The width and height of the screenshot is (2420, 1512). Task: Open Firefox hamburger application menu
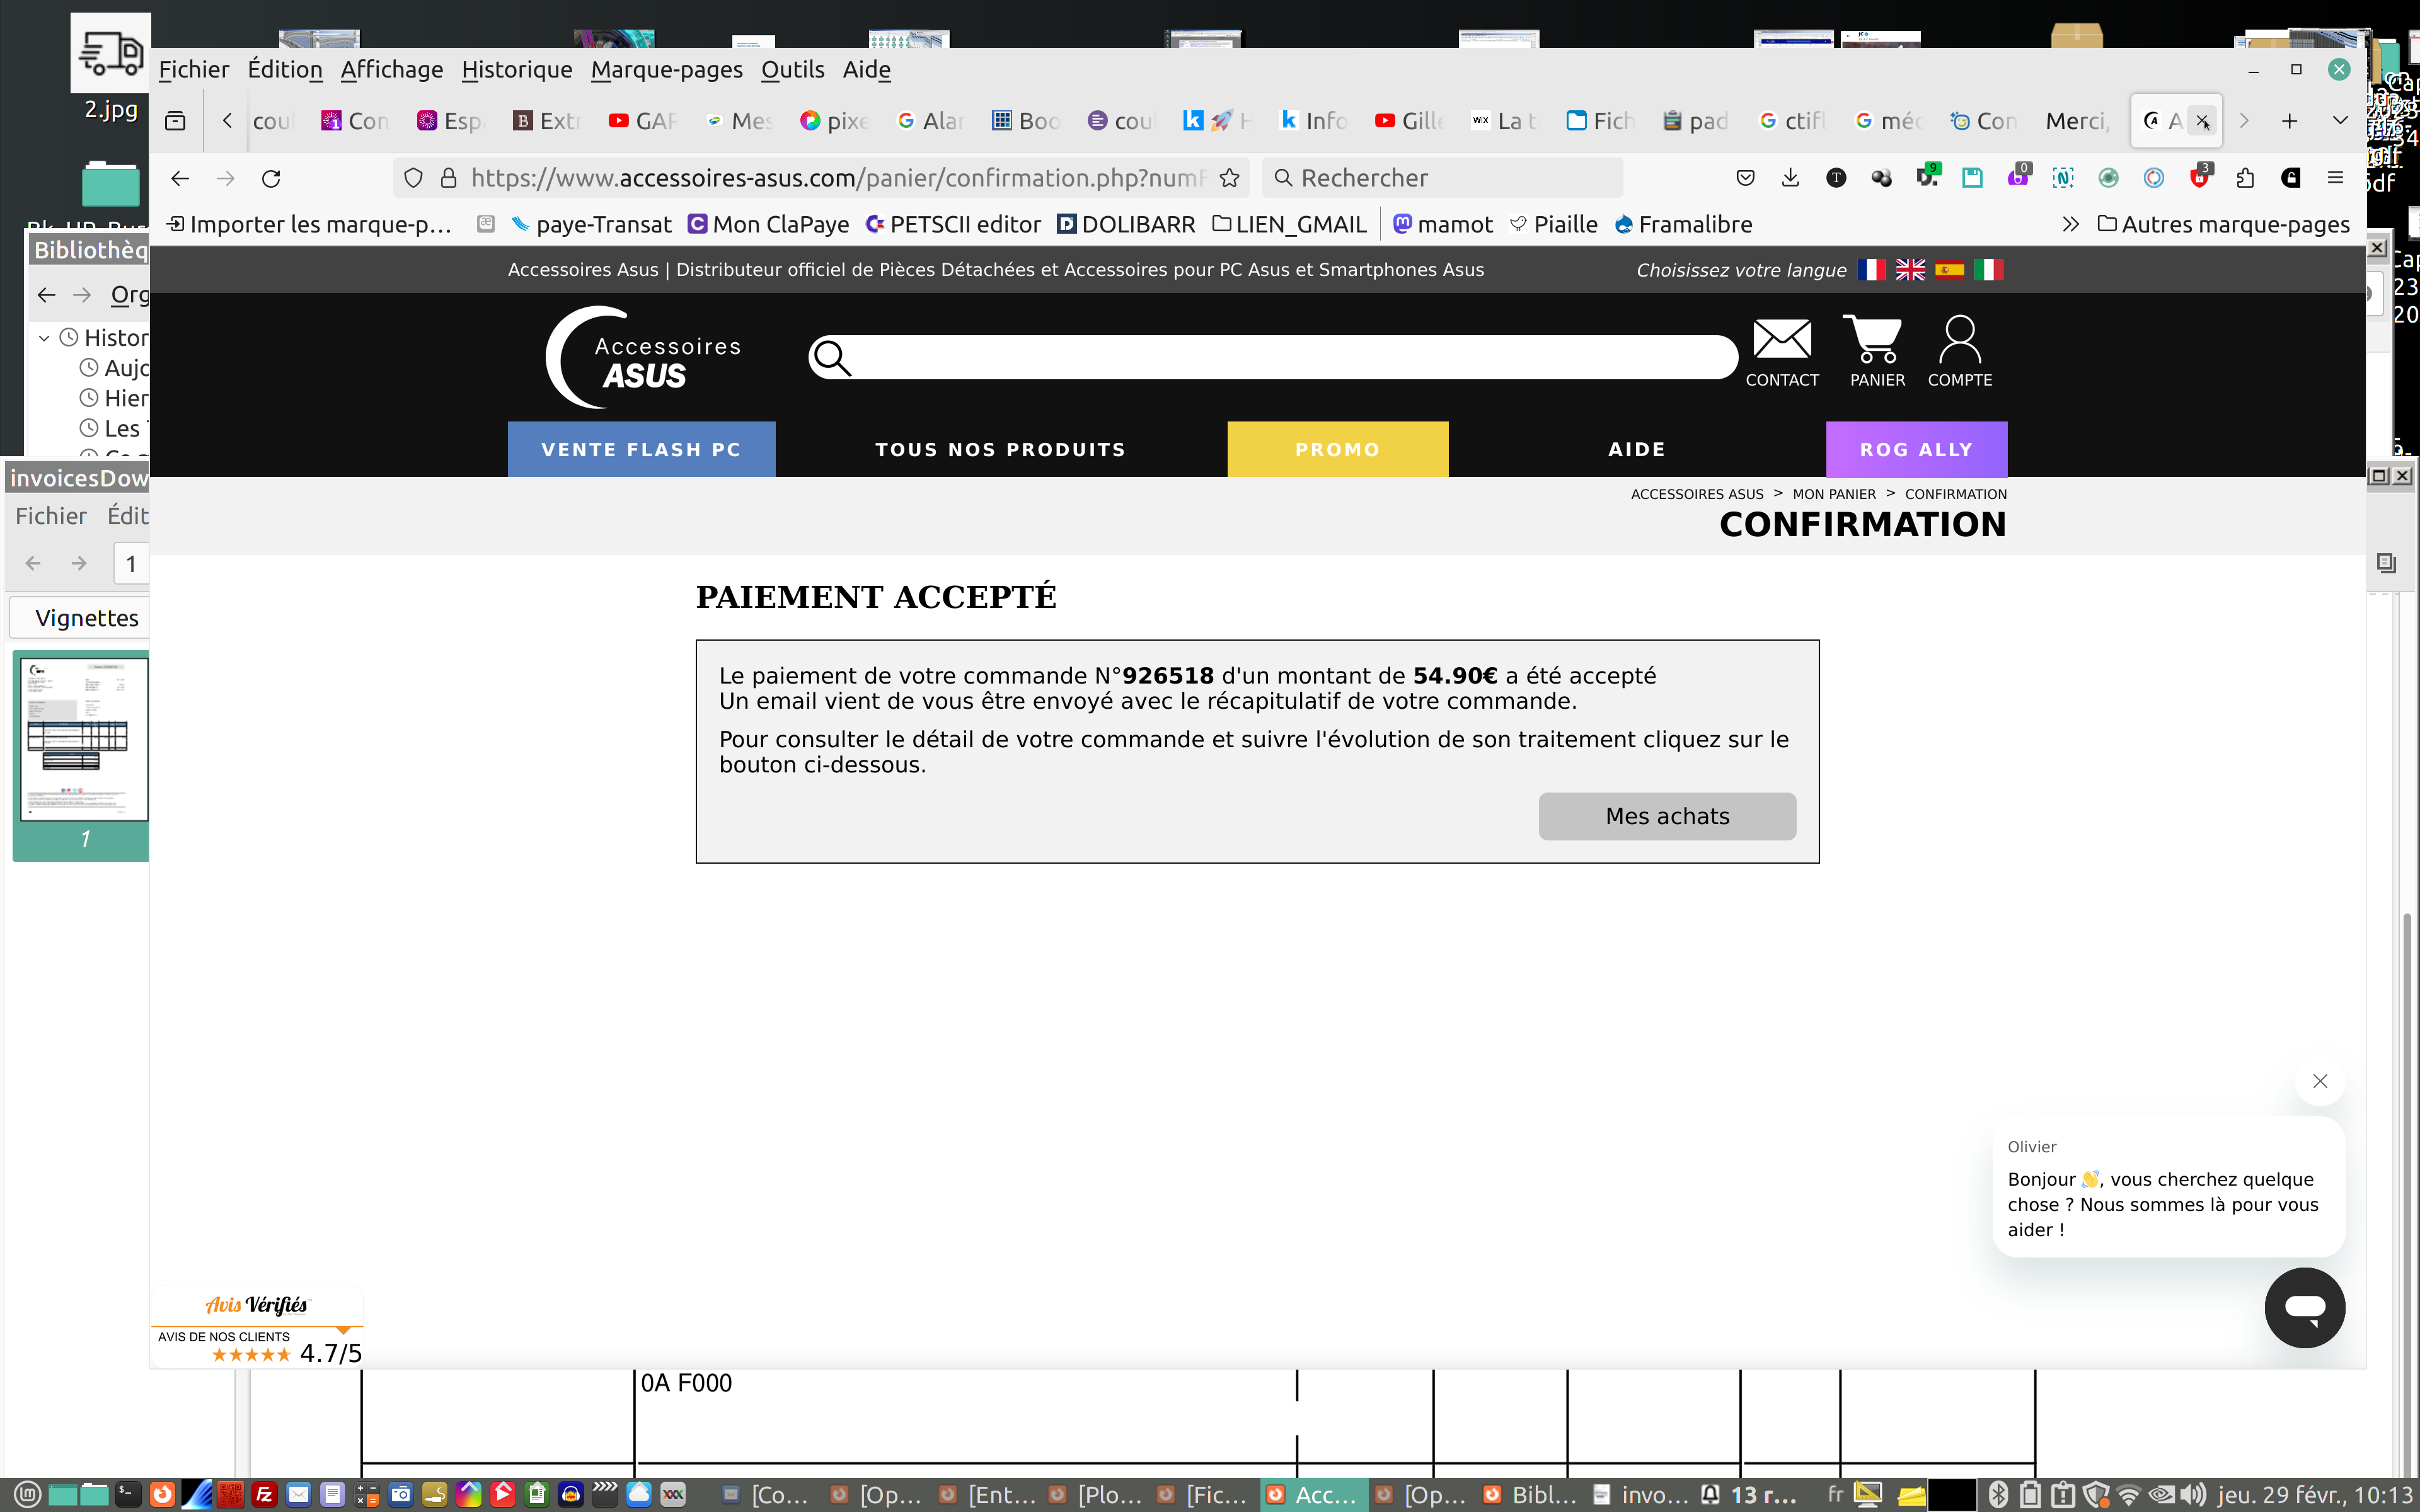pyautogui.click(x=2335, y=178)
